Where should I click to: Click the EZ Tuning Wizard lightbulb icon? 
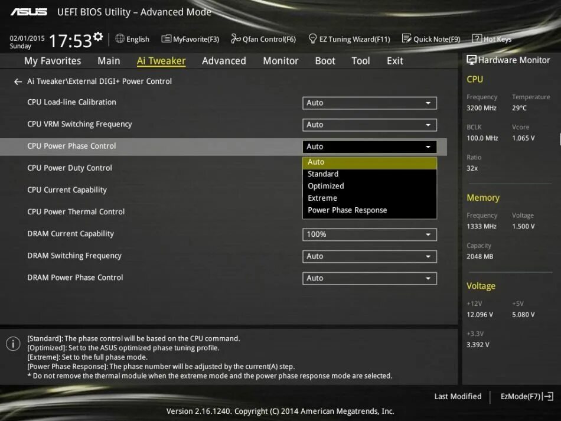click(x=312, y=38)
